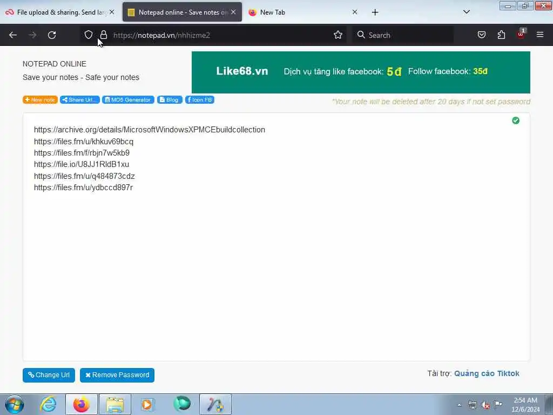553x415 pixels.
Task: Close the New Tab tab
Action: [355, 12]
